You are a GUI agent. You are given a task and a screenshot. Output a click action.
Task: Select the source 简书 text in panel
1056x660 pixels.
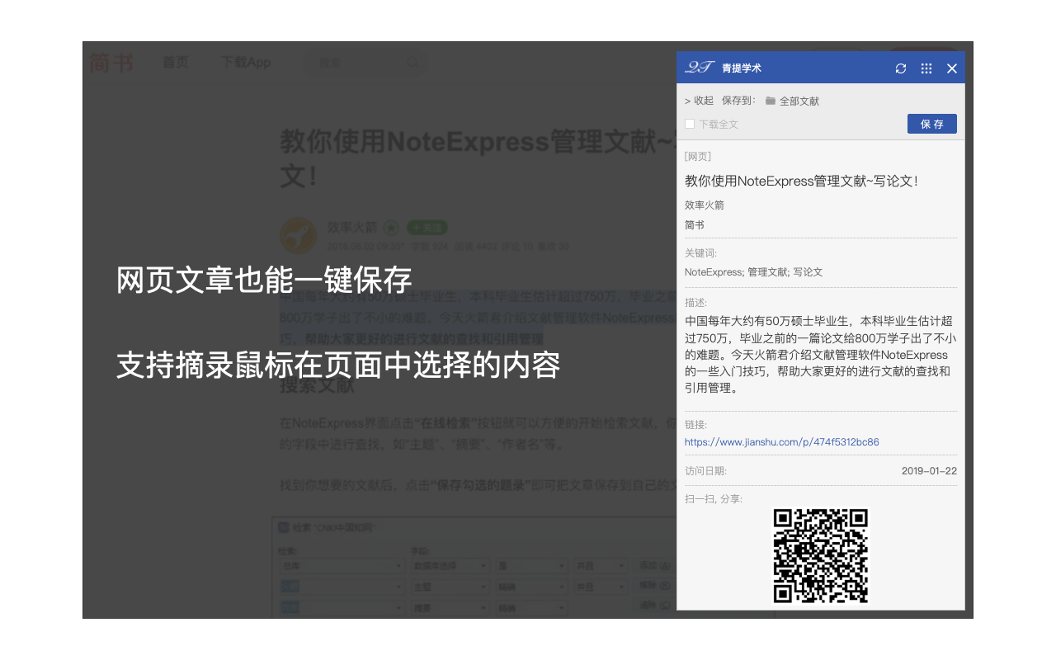(x=695, y=224)
